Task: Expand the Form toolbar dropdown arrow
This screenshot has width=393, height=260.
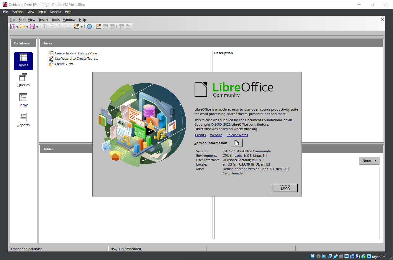Action: pyautogui.click(x=81, y=27)
